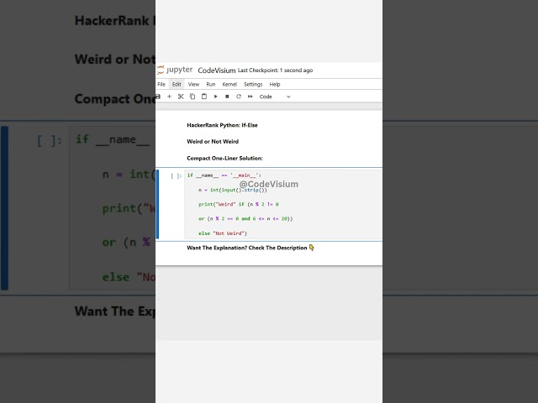Paste cell from clipboard
Viewport: 538px width, 403px height.
pos(204,97)
